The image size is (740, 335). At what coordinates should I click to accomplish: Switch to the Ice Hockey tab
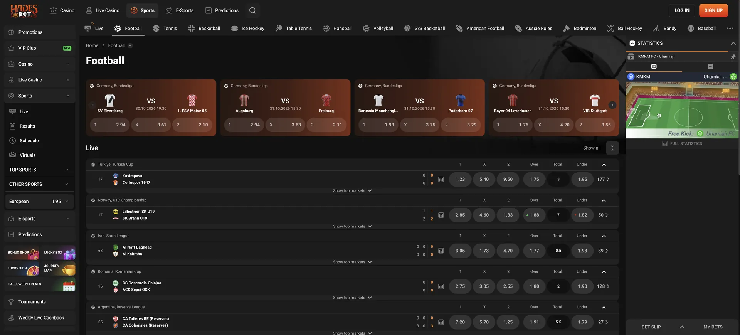pyautogui.click(x=248, y=29)
